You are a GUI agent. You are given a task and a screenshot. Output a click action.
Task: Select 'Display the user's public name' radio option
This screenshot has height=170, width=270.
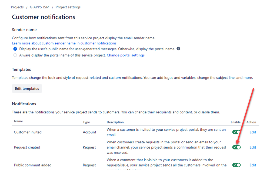[x=15, y=49]
